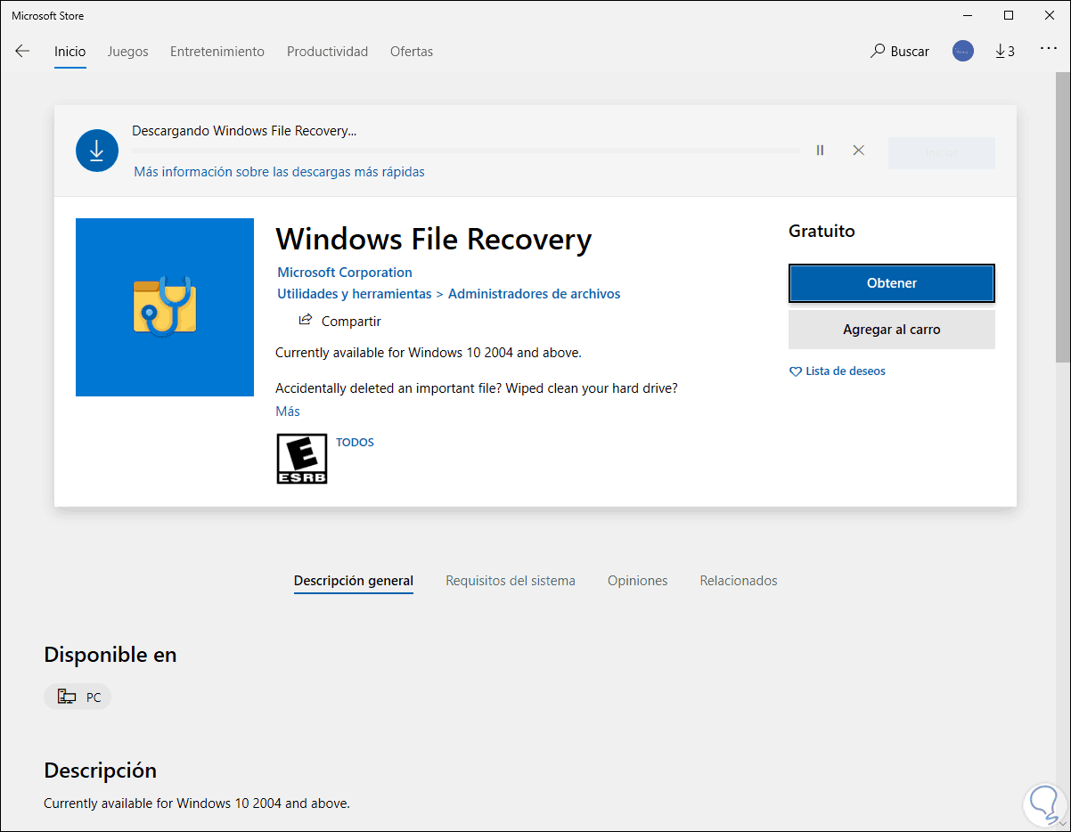Minimize the Microsoft Store window
Image resolution: width=1071 pixels, height=832 pixels.
969,15
